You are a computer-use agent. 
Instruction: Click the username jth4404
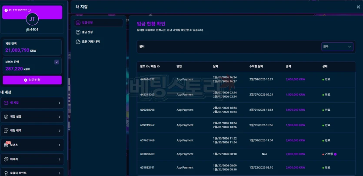point(32,30)
